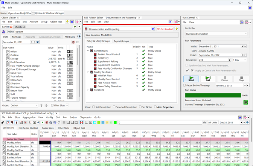Collapse the Bartlett Rules policy group
The height and width of the screenshot is (166, 253).
tap(88, 50)
